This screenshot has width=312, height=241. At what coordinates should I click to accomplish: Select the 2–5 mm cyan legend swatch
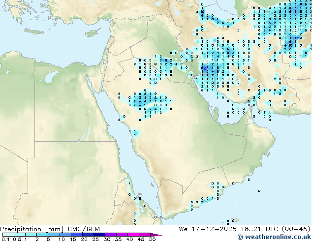tap(42, 235)
